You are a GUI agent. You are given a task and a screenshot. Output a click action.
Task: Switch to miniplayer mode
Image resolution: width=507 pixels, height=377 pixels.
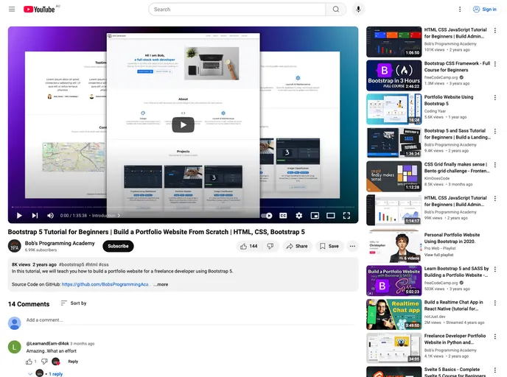pos(315,216)
